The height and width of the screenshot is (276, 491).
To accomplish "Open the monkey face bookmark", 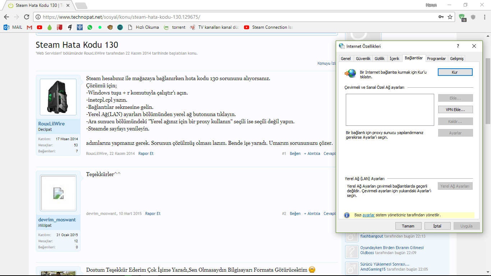I will (x=110, y=27).
